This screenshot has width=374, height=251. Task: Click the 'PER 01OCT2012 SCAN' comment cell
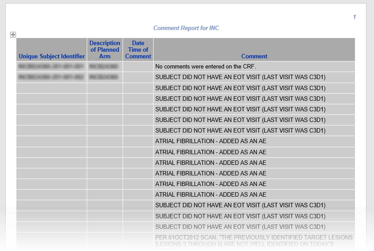coord(254,241)
